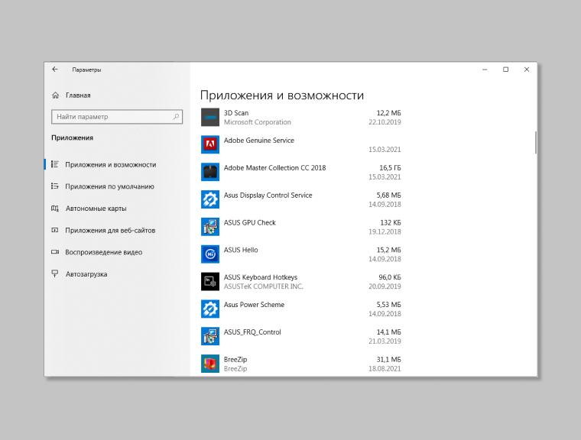Select the ASUS_FRQ_Control name

click(252, 332)
